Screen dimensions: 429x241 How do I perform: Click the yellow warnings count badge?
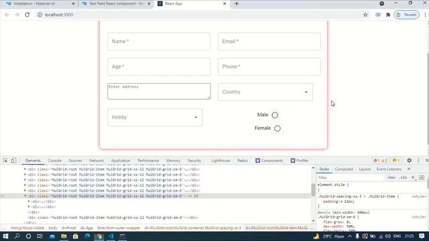coord(384,161)
